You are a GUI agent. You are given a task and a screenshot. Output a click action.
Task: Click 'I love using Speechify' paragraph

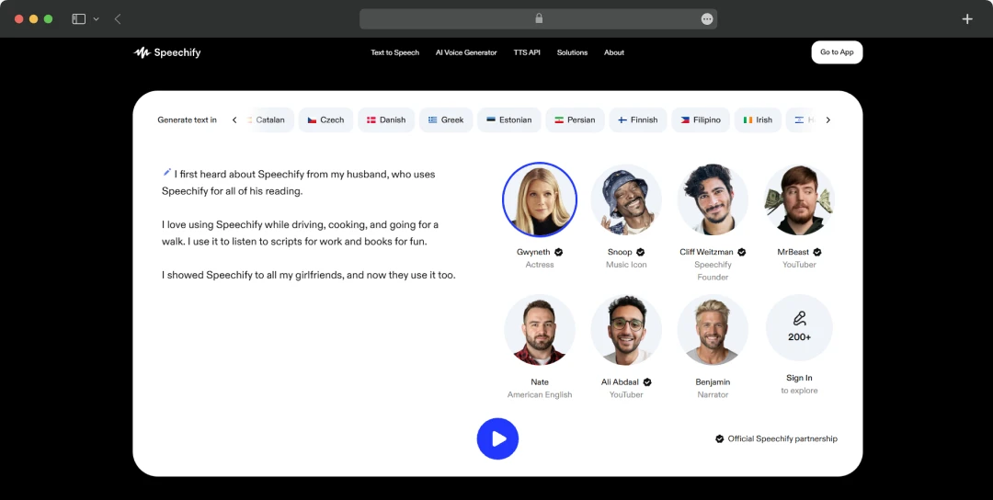(x=300, y=233)
